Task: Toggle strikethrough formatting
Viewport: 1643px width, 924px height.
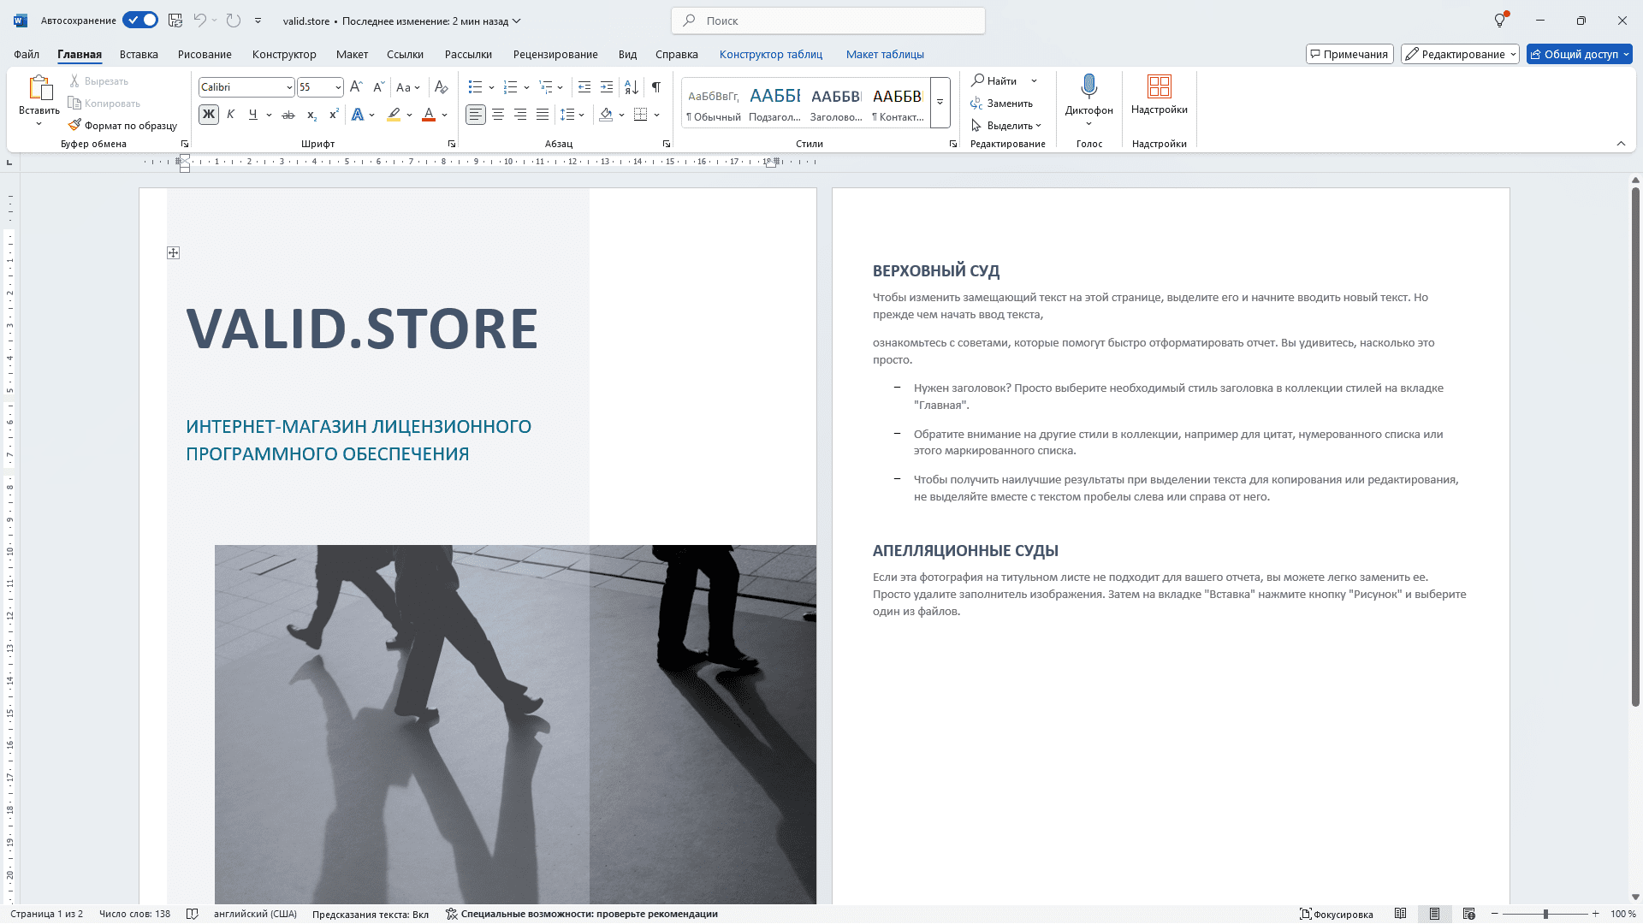Action: (288, 115)
